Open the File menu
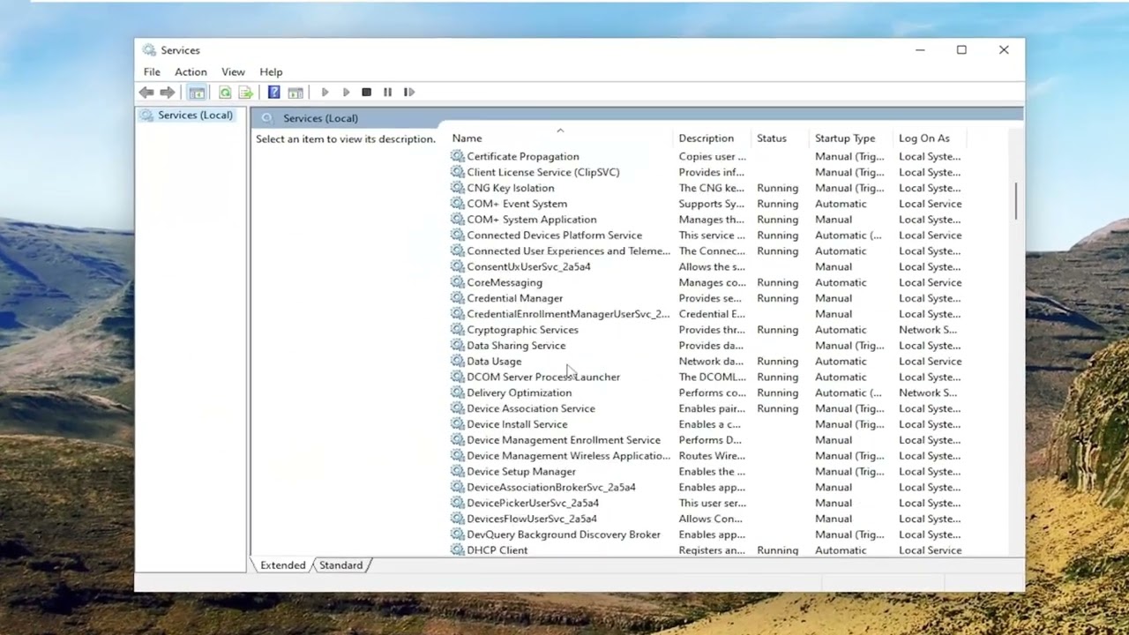 tap(152, 72)
